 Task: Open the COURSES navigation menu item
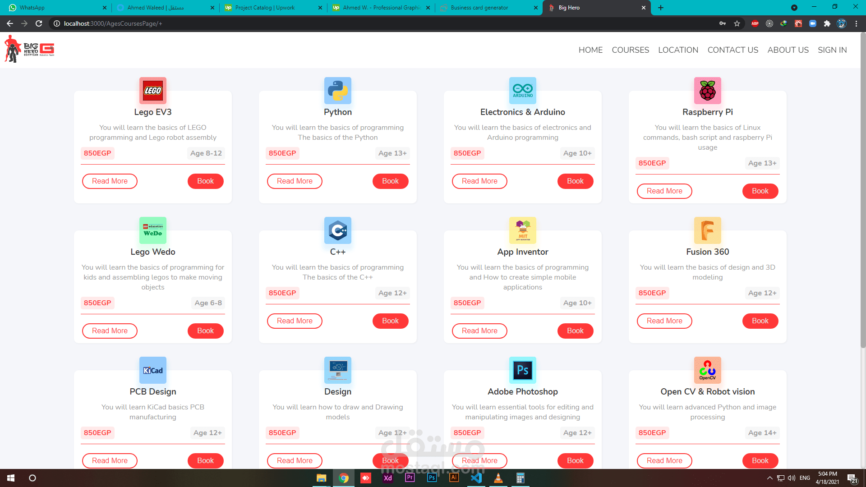(x=630, y=50)
